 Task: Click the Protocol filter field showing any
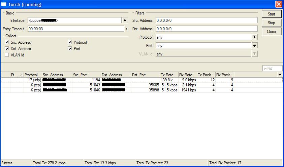pos(203,37)
